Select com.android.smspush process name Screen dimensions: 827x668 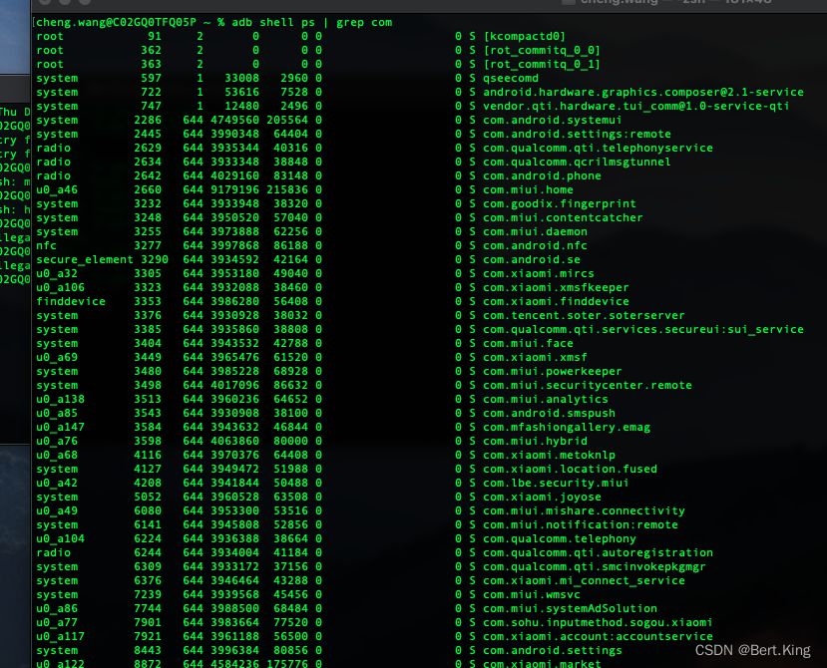549,414
